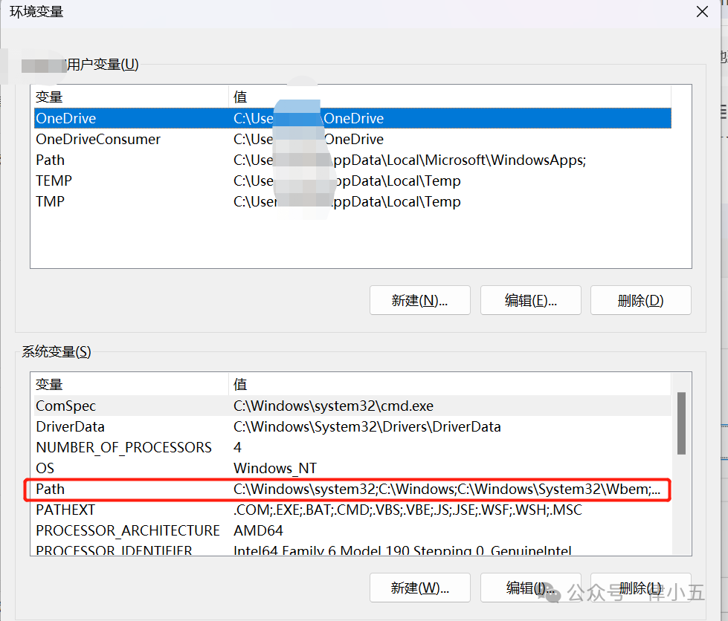Click the user variables 删除(D) button
This screenshot has height=621, width=728.
click(641, 301)
